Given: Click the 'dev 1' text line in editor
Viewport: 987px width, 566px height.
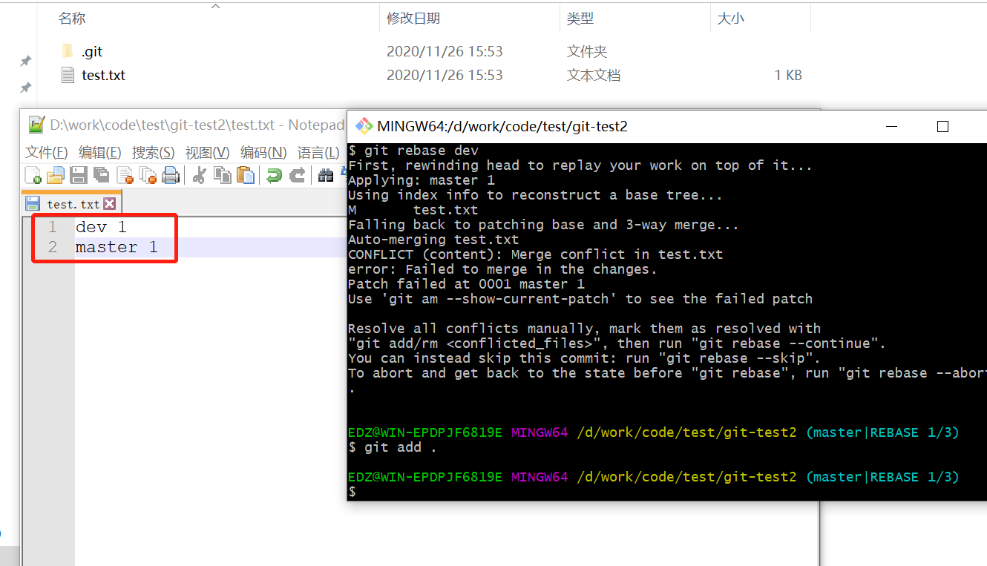Looking at the screenshot, I should pyautogui.click(x=101, y=226).
